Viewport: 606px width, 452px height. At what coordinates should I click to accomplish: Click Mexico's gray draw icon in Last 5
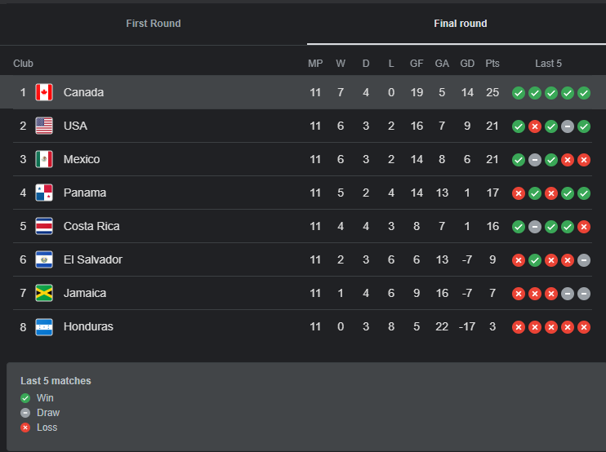point(535,160)
